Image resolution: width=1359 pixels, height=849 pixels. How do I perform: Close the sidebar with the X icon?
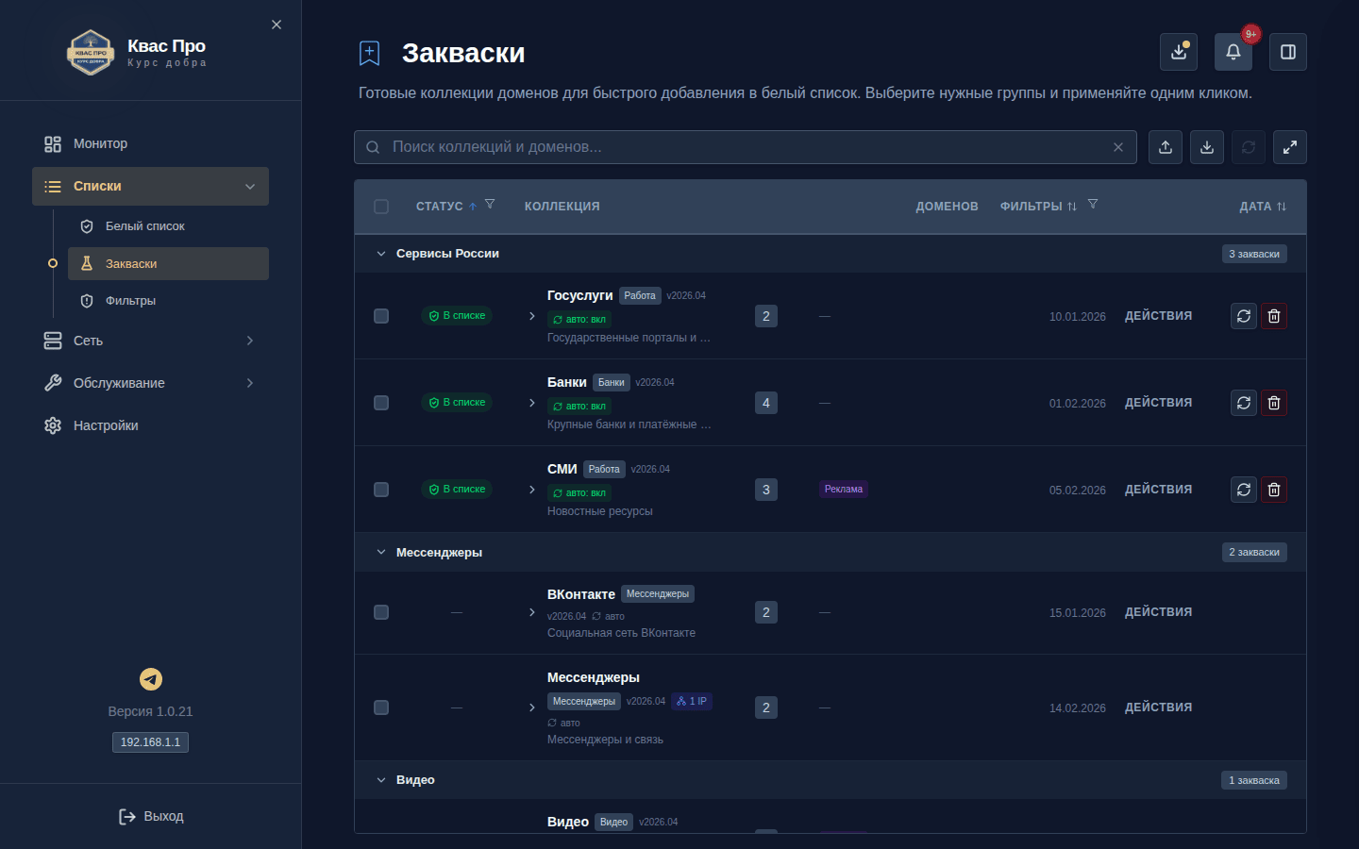[277, 25]
